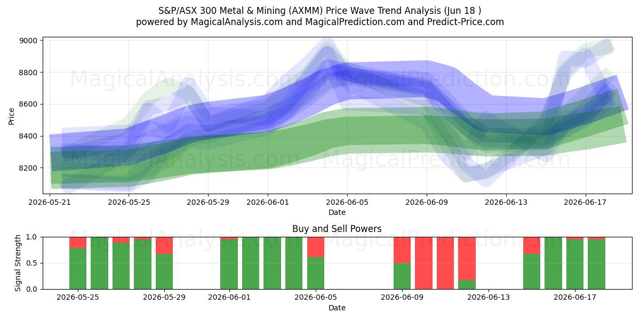Click the 1.0 tick on the Signal Strength axis
The image size is (640, 320).
(x=33, y=237)
